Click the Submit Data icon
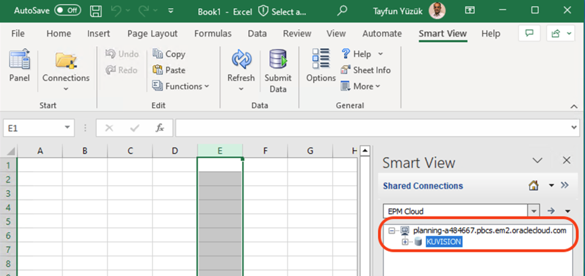 [278, 61]
